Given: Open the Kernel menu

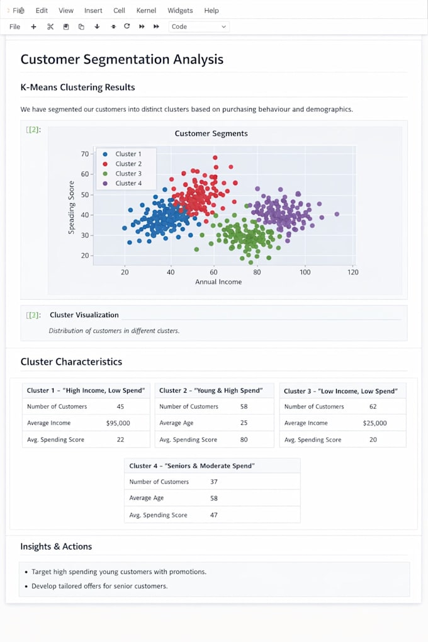Looking at the screenshot, I should pyautogui.click(x=146, y=11).
